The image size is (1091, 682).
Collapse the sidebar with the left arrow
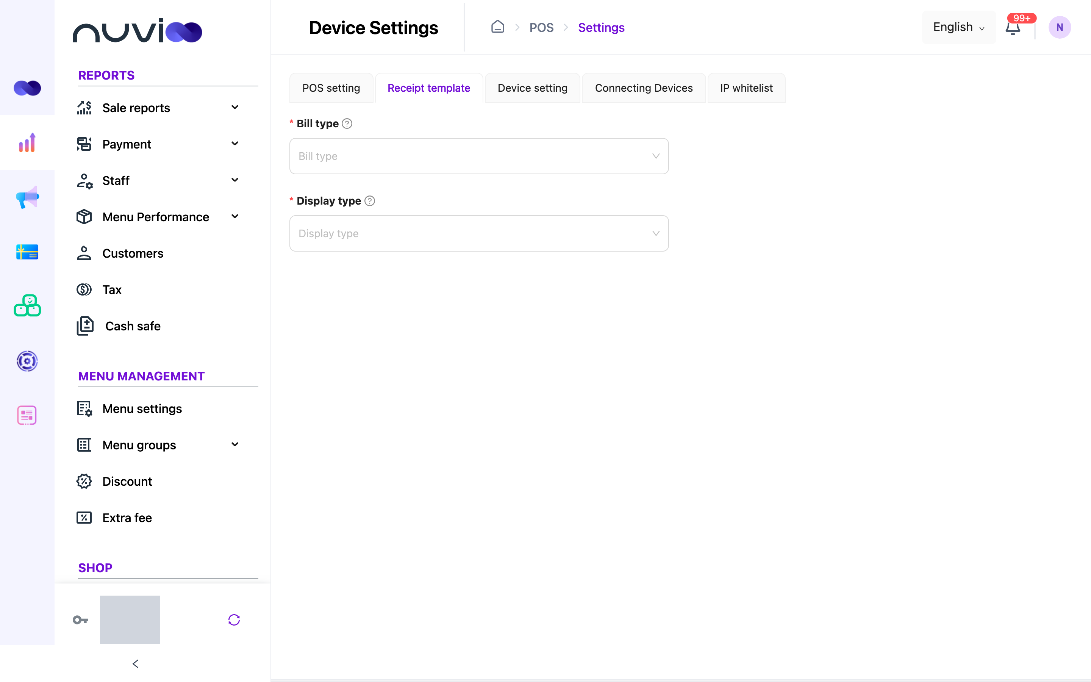click(135, 663)
